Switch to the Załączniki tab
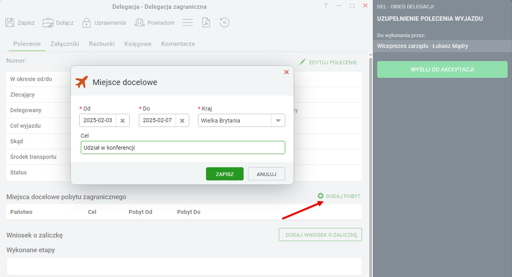Viewport: 512px width, 277px height. coord(65,44)
